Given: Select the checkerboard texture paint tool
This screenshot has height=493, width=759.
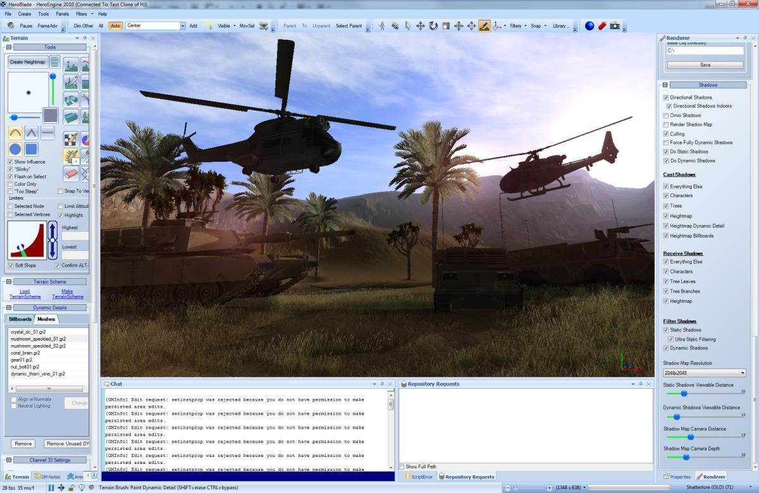Looking at the screenshot, I should click(x=71, y=139).
